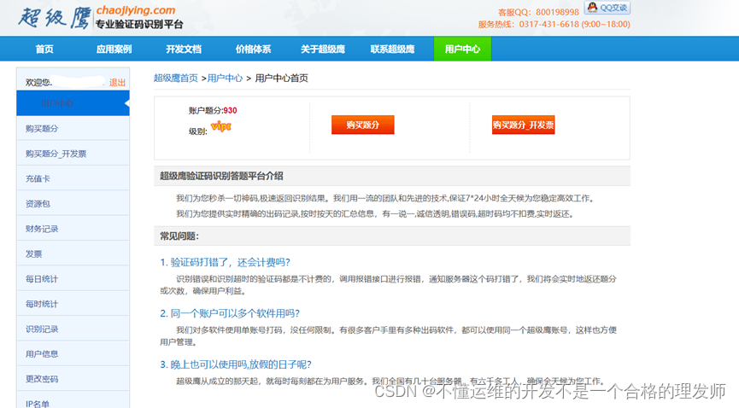Image resolution: width=739 pixels, height=408 pixels.
Task: Click the 用户中心 breadcrumb link
Action: tap(225, 79)
